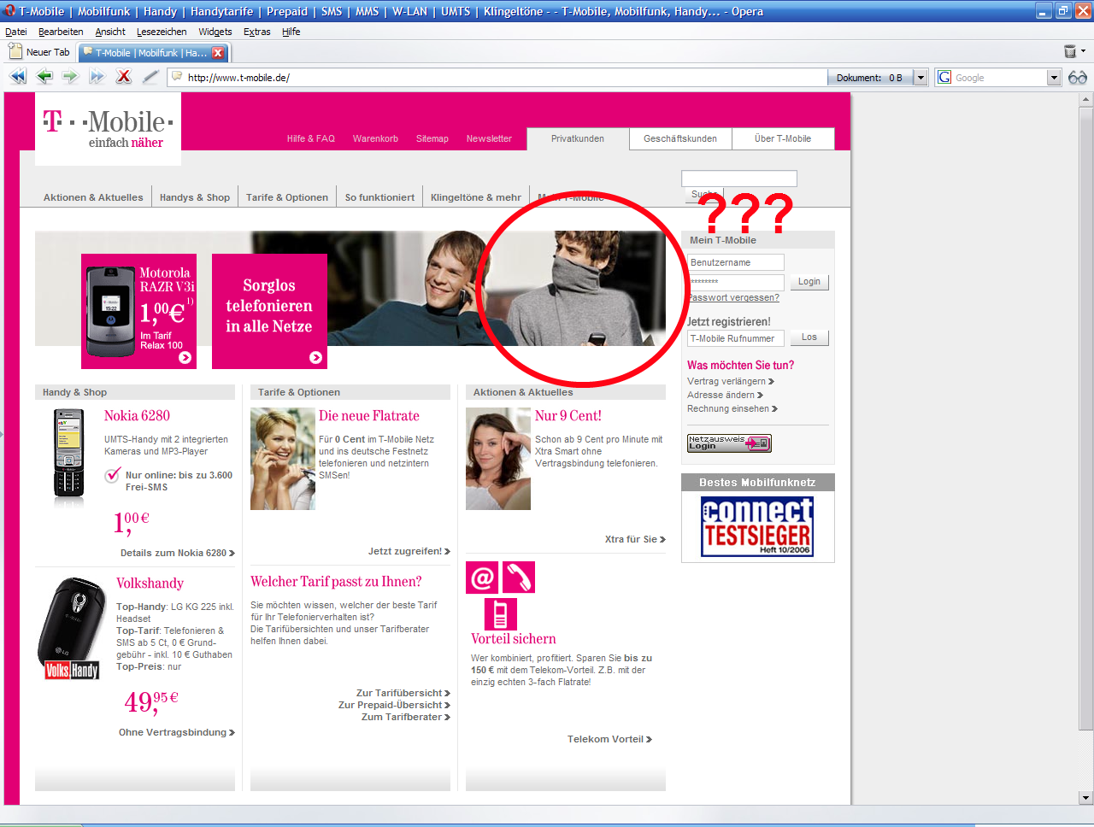The width and height of the screenshot is (1094, 827).
Task: Switch to the Privatkunden tab
Action: (578, 138)
